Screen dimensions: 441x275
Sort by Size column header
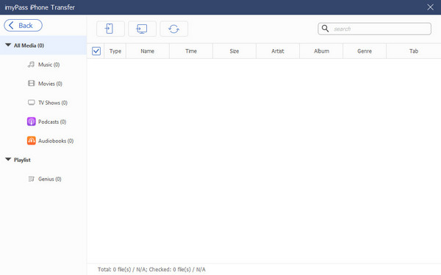click(x=234, y=51)
